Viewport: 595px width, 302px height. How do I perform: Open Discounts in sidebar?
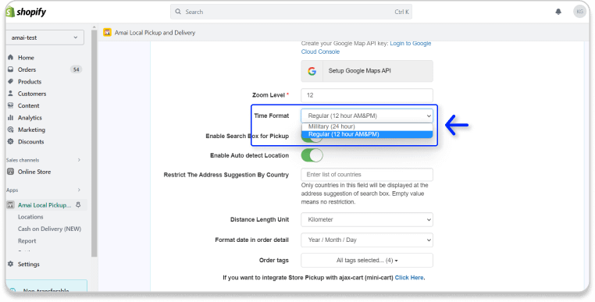30,141
